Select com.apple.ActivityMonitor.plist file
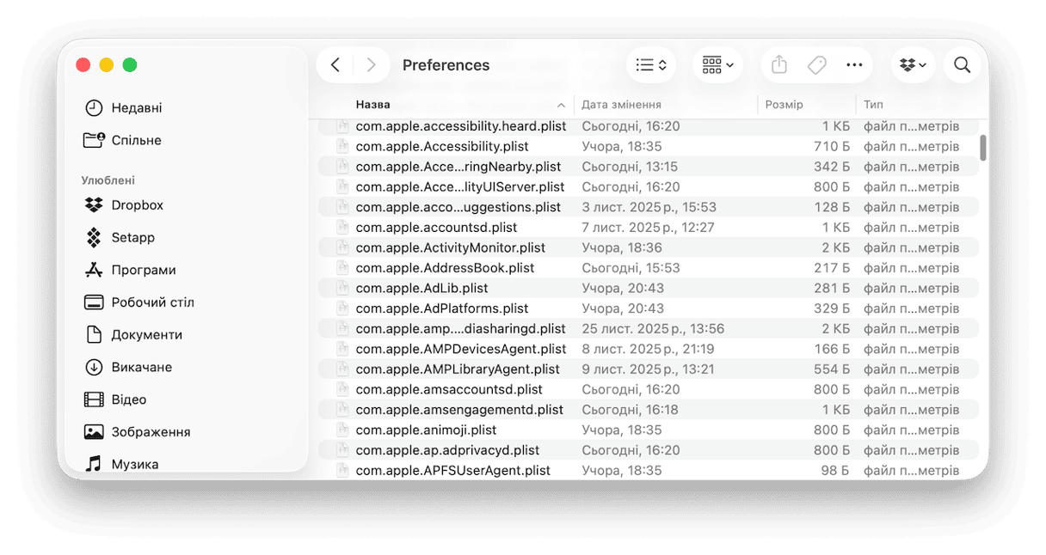This screenshot has height=555, width=1046. click(450, 247)
